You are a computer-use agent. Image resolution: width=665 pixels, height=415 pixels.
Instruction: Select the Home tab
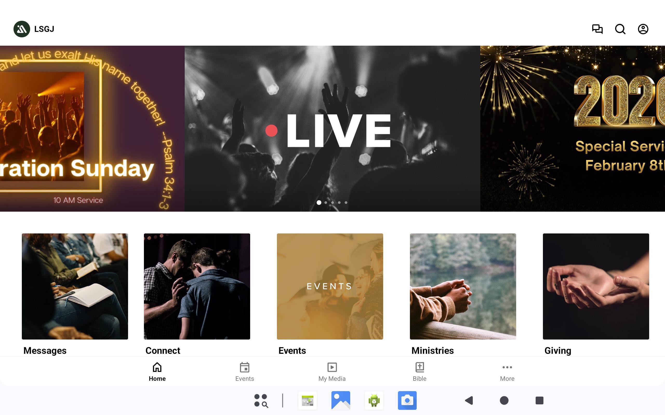157,372
